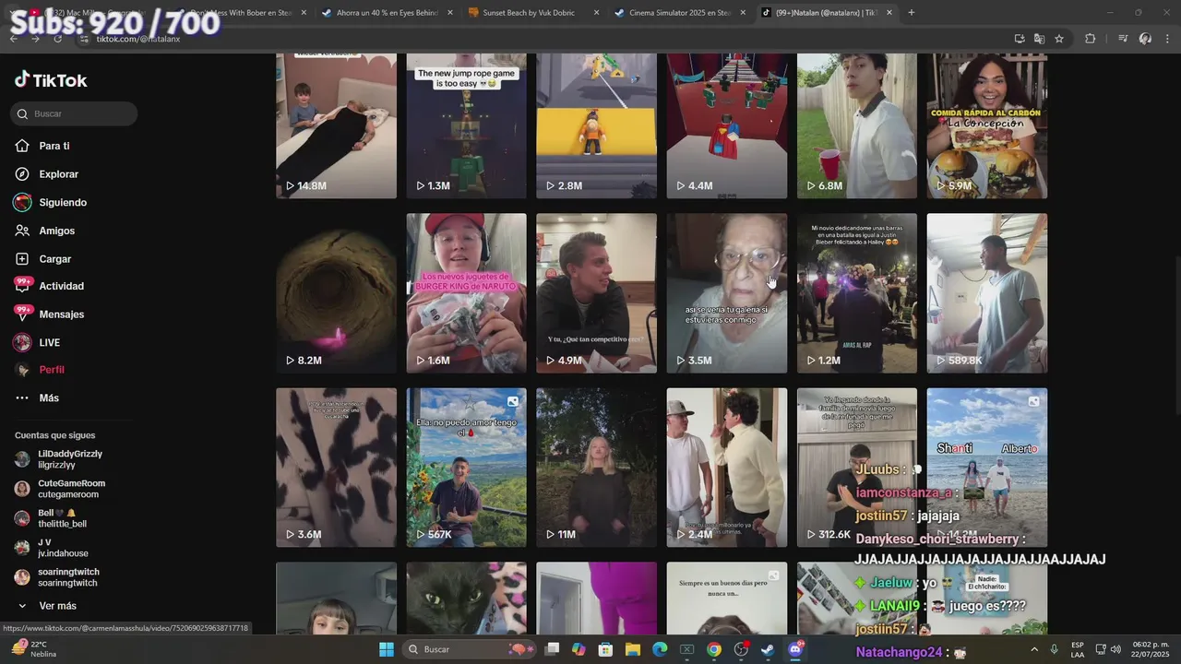Bookmark this page with star icon
Image resolution: width=1181 pixels, height=664 pixels.
[x=1059, y=39]
